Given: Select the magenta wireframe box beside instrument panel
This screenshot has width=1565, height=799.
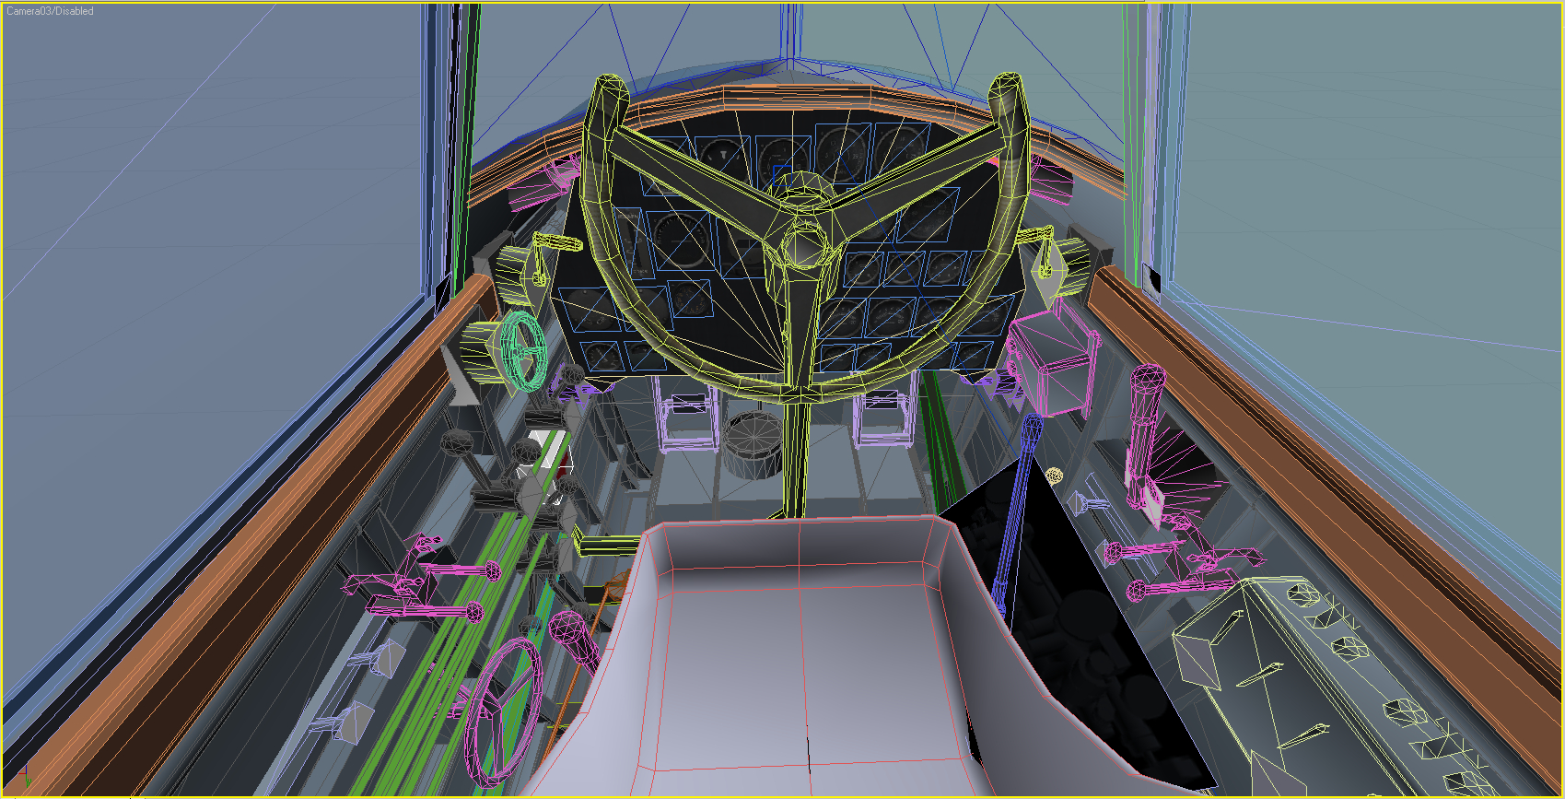Looking at the screenshot, I should tap(1053, 362).
